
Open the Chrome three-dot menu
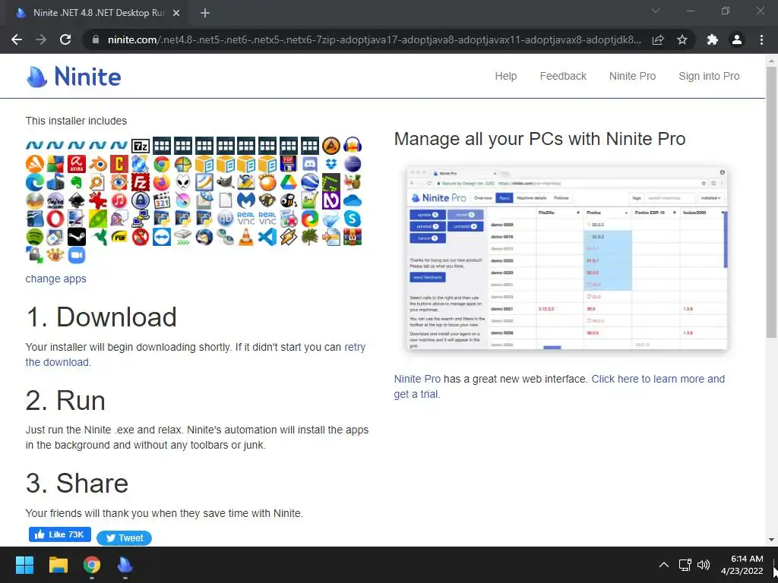(x=761, y=39)
